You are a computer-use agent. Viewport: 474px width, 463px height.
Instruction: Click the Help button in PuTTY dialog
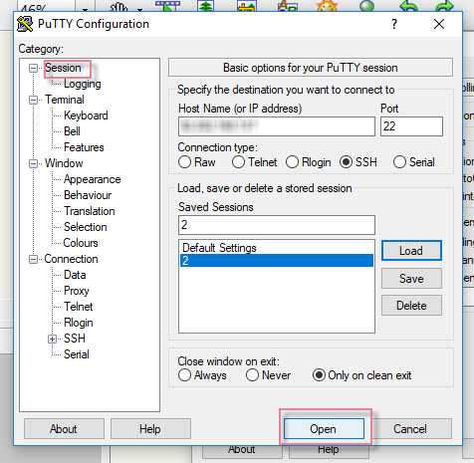click(150, 429)
